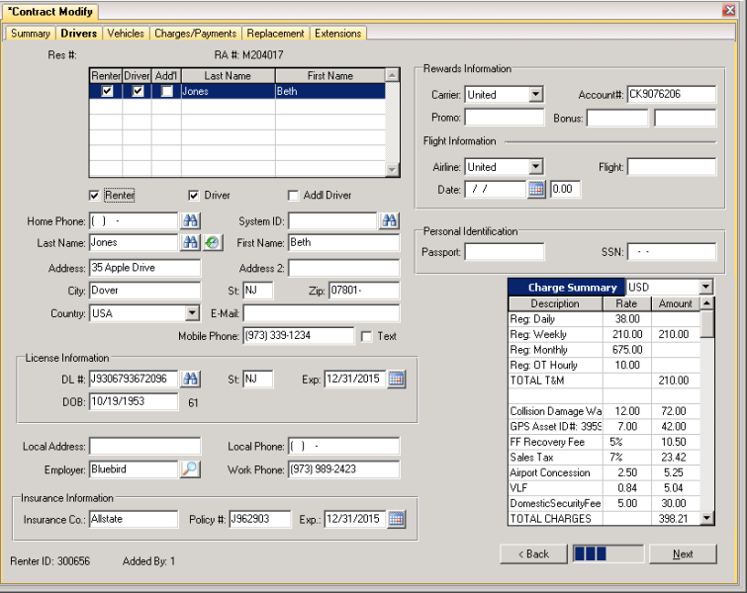The height and width of the screenshot is (593, 747).
Task: Click Address field with 35 Apple Drive
Action: pyautogui.click(x=144, y=268)
